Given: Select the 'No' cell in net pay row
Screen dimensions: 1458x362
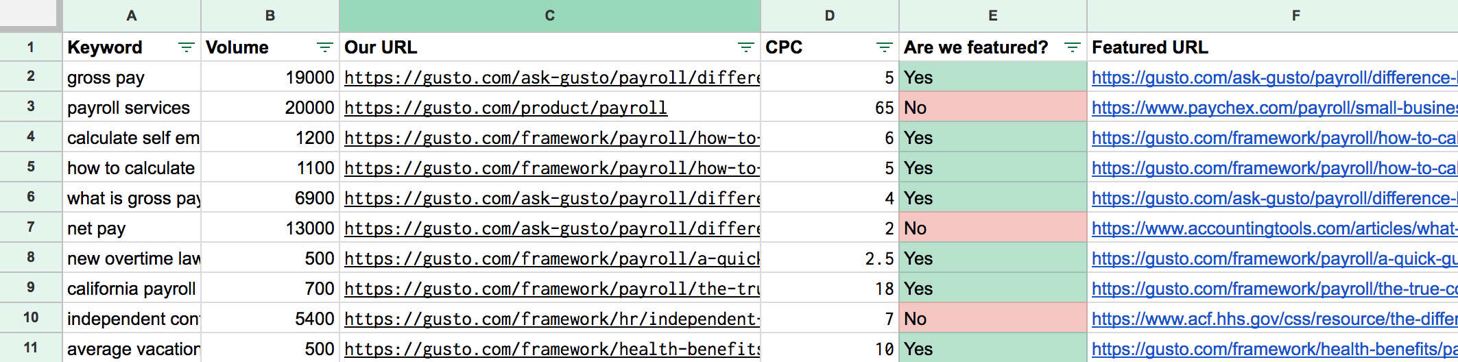Looking at the screenshot, I should (x=993, y=228).
